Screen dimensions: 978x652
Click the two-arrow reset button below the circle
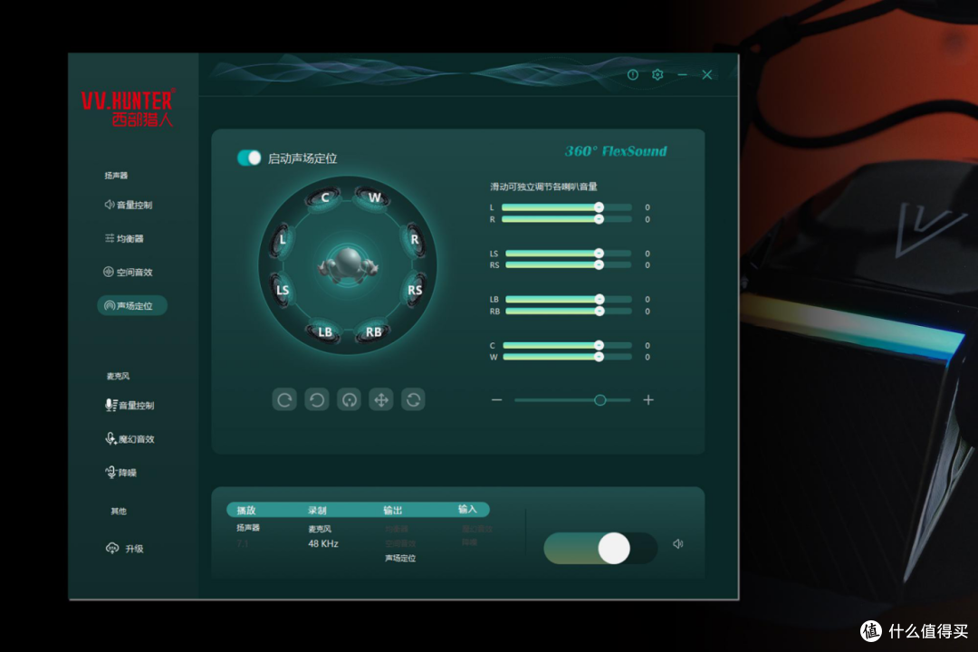414,399
